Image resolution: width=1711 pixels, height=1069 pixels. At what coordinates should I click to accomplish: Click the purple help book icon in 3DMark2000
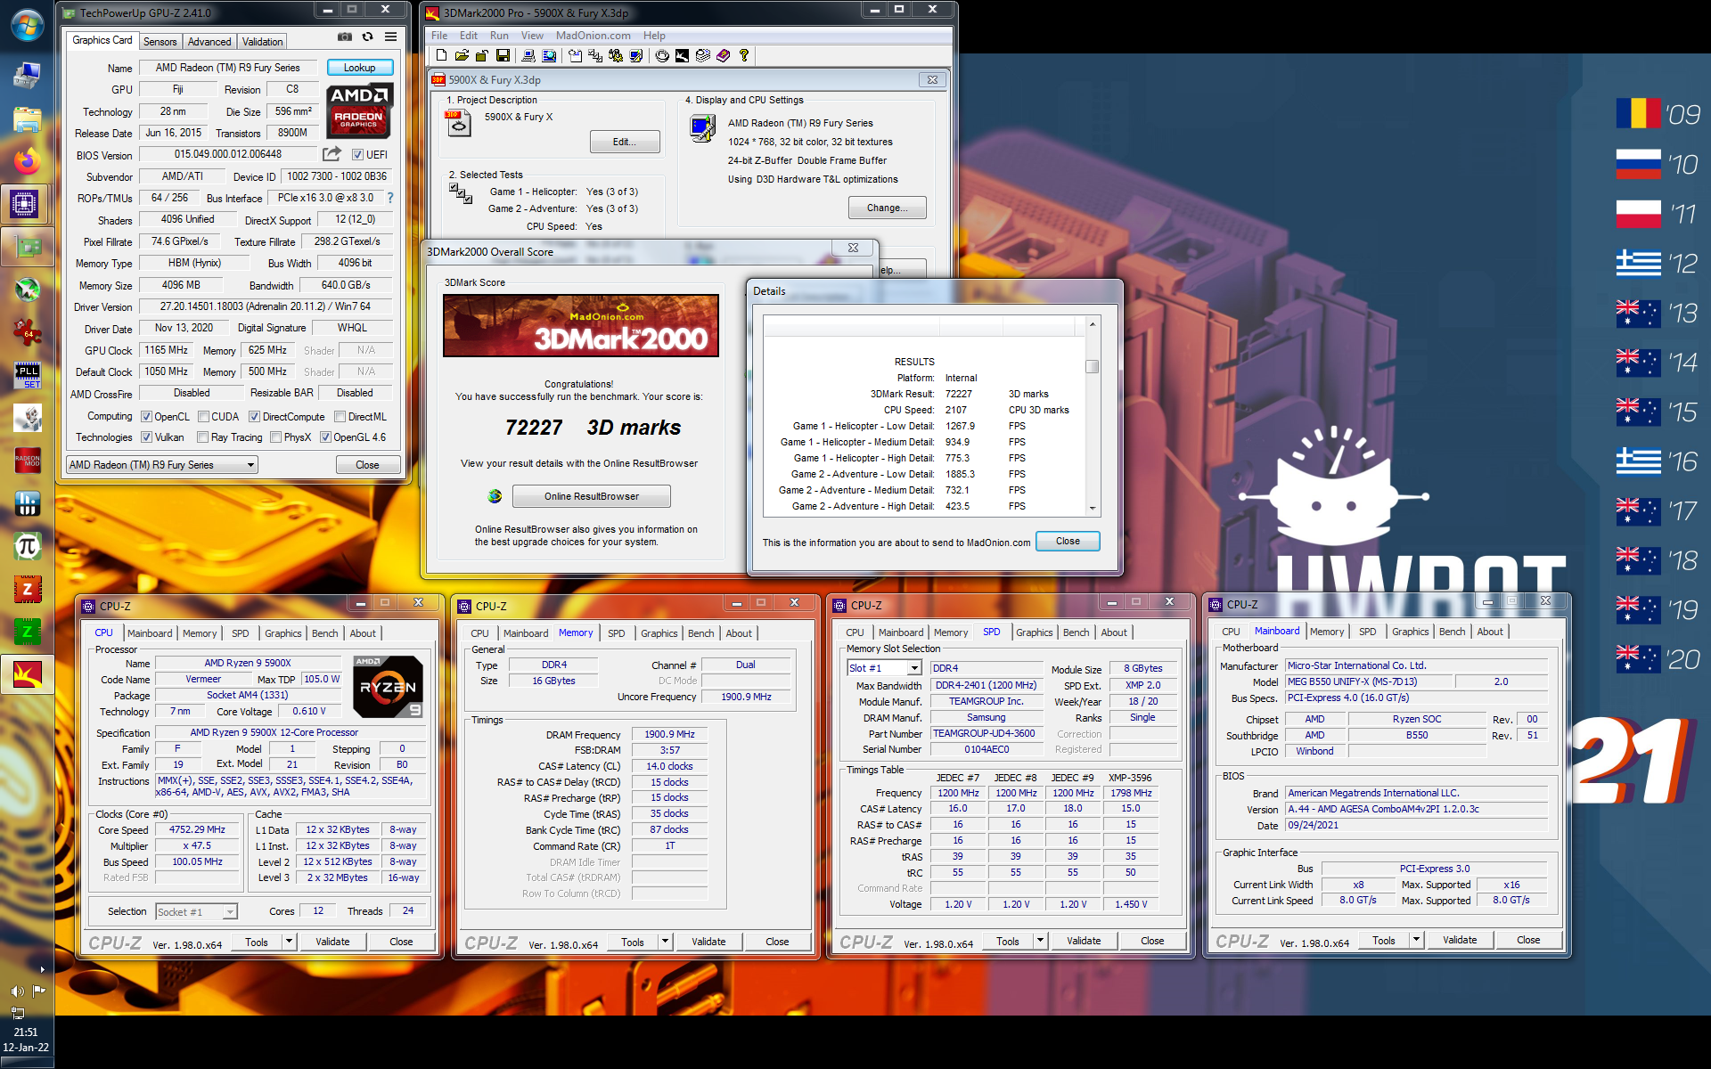(x=723, y=55)
